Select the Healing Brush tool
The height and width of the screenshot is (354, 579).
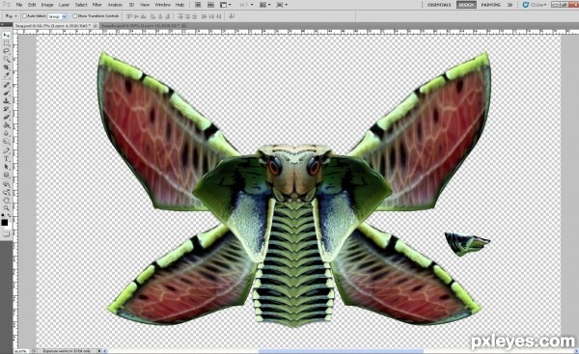pyautogui.click(x=7, y=85)
